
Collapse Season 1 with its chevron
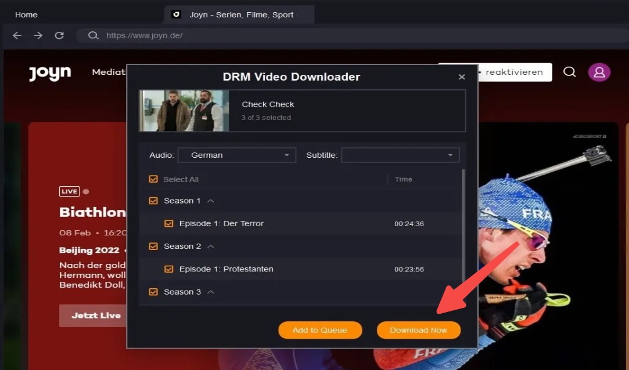pyautogui.click(x=211, y=201)
